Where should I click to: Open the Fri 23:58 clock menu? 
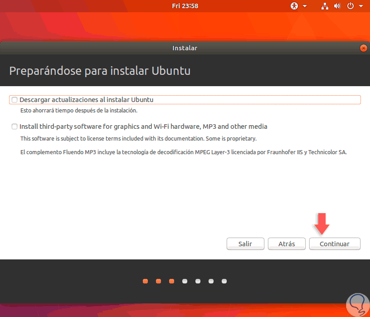[x=185, y=6]
